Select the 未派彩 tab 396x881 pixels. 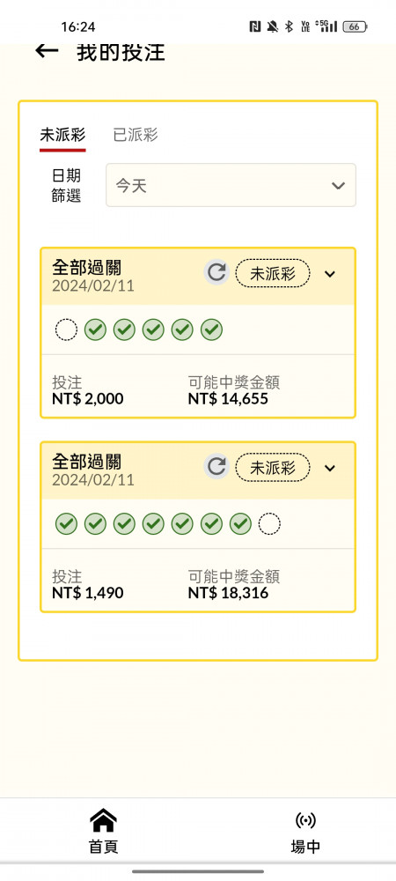pos(62,135)
